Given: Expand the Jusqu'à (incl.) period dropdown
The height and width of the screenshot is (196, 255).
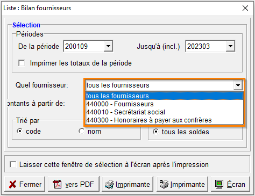Looking at the screenshot, I should [230, 46].
